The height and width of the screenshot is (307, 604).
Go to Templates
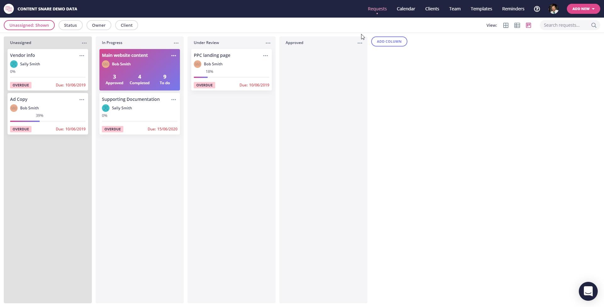click(x=481, y=9)
